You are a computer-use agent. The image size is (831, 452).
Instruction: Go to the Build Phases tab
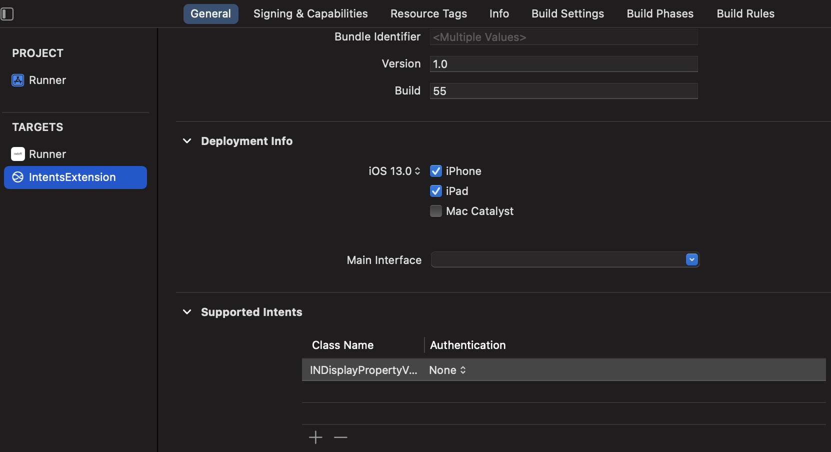pos(660,14)
